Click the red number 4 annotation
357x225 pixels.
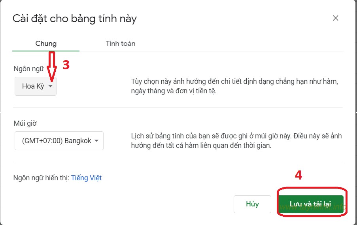[x=298, y=175]
